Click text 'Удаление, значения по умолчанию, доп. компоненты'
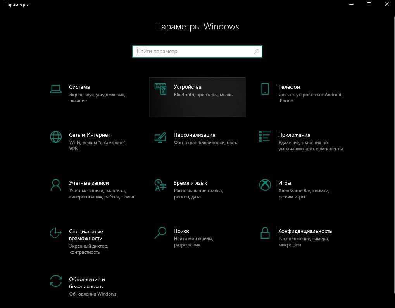 pos(310,146)
